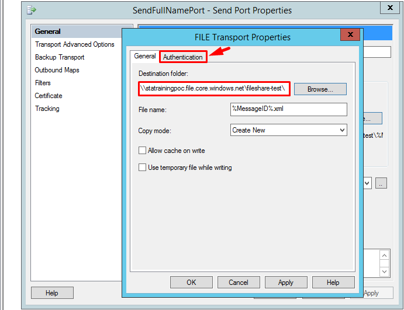Click Apply in the transport dialog
The image size is (404, 310).
click(x=285, y=283)
